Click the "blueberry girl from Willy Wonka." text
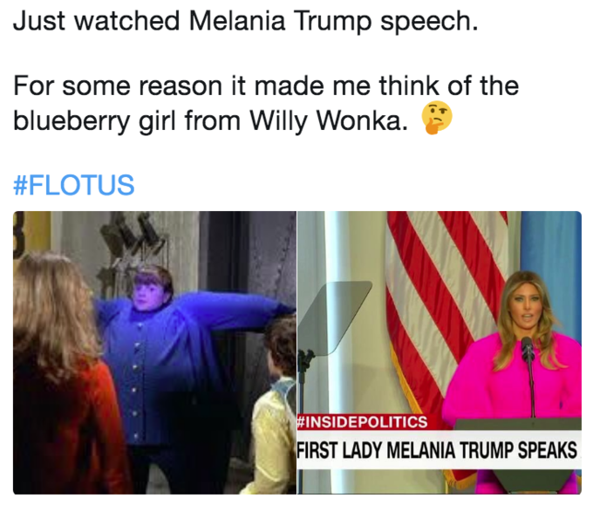The width and height of the screenshot is (593, 505). (211, 121)
